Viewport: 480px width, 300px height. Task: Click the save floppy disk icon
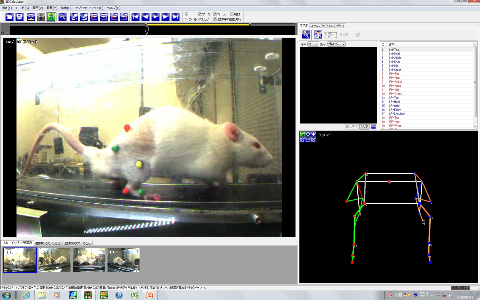pyautogui.click(x=19, y=17)
